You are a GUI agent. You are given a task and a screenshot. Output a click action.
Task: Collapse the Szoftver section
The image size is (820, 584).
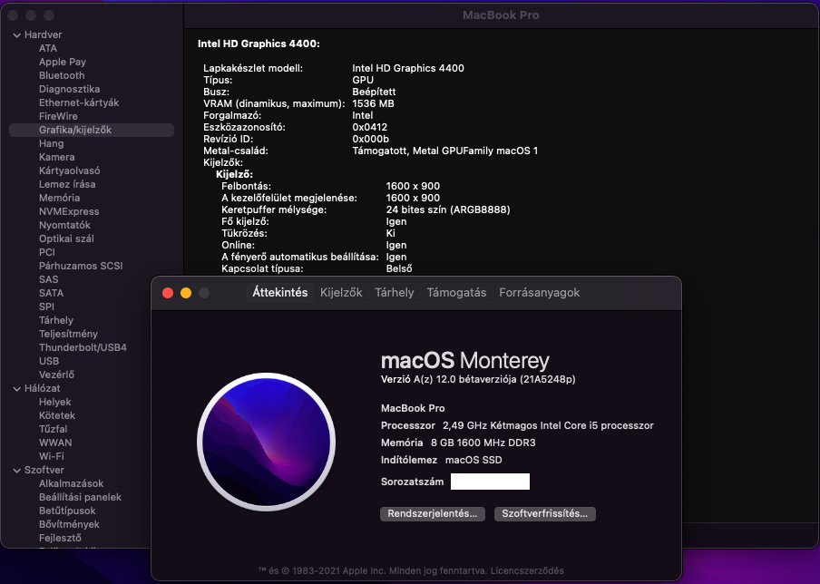tap(16, 470)
